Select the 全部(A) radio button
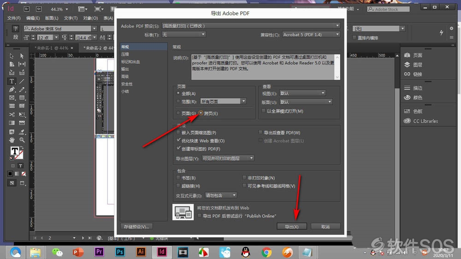 click(178, 93)
